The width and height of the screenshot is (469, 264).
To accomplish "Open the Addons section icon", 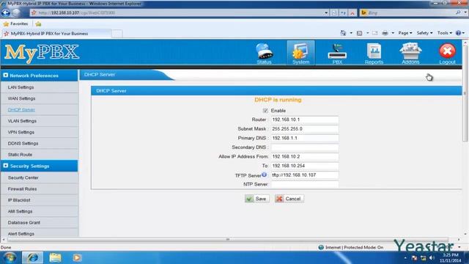I will 410,54.
